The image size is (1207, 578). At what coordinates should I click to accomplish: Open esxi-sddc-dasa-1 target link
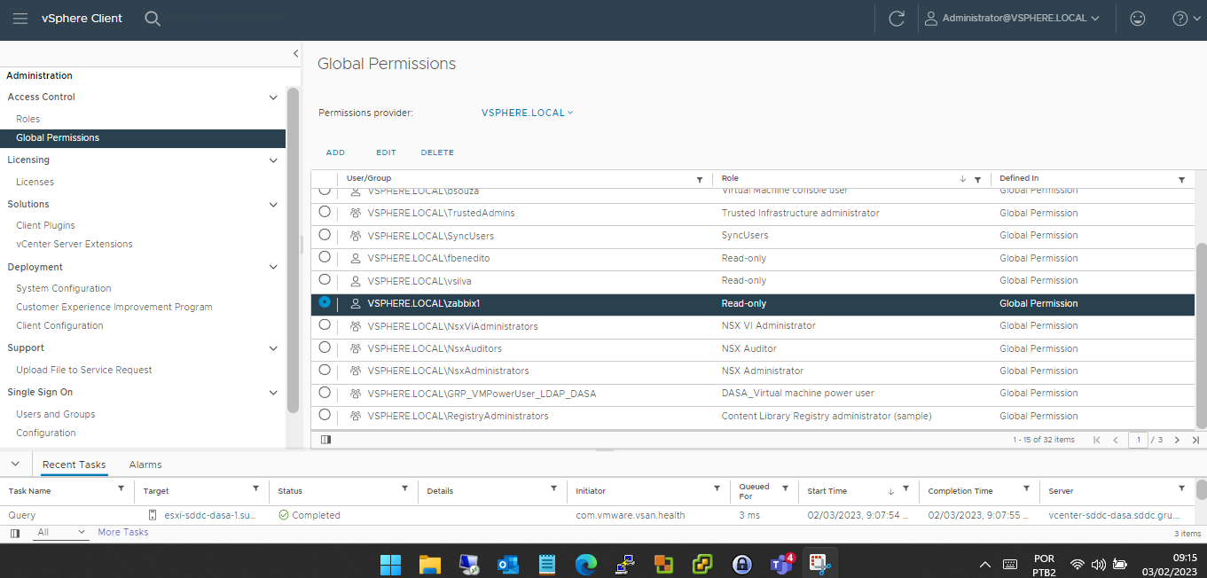(x=210, y=515)
